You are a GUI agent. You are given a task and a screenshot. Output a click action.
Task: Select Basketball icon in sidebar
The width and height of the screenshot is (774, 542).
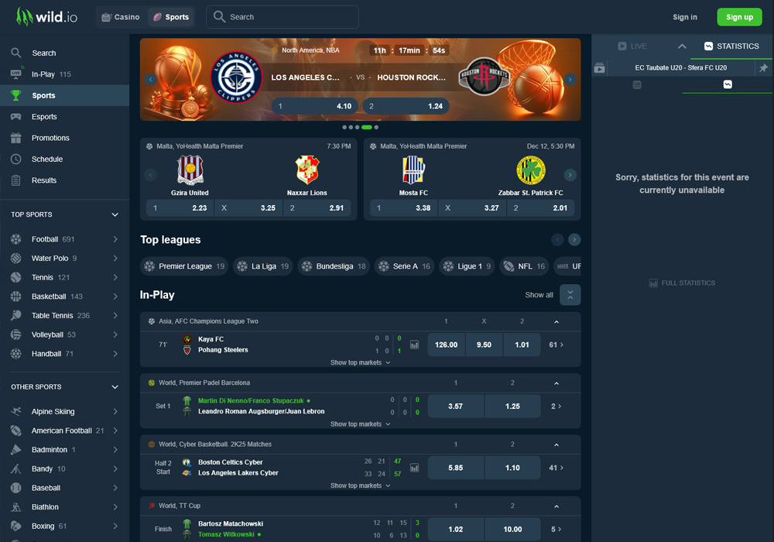pyautogui.click(x=15, y=297)
